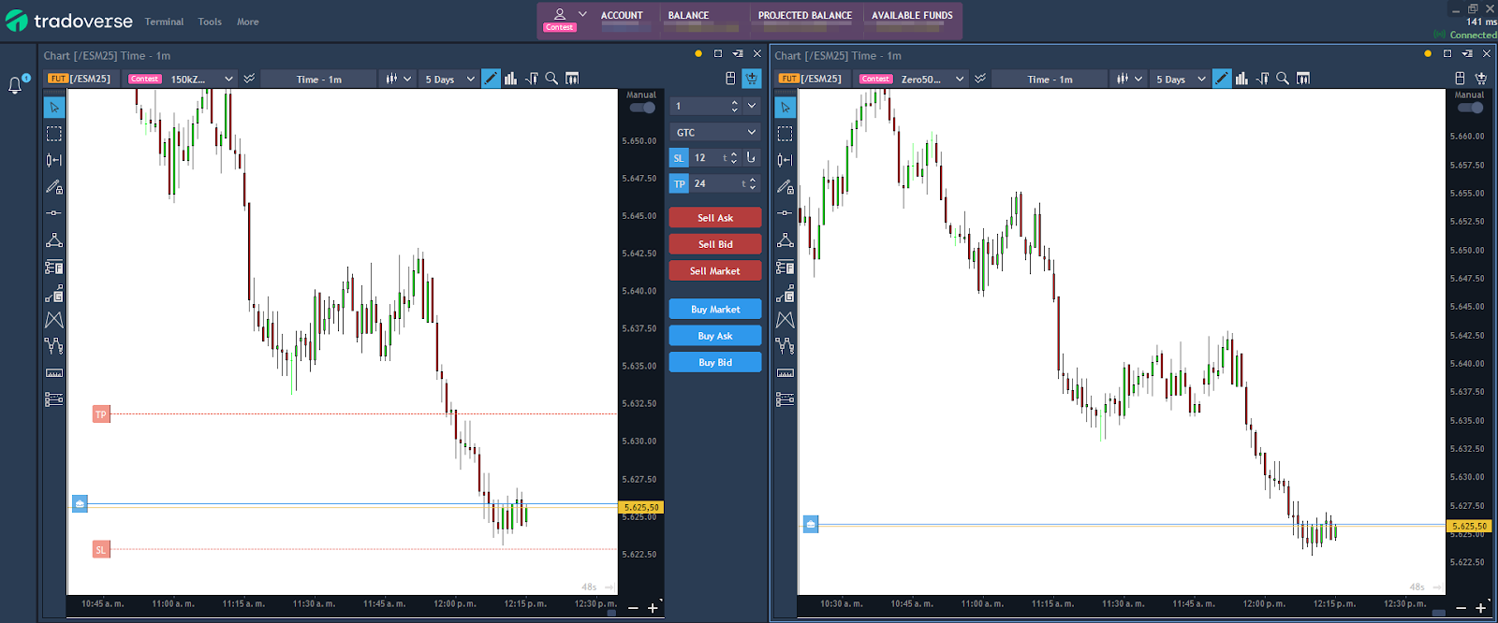
Task: Toggle the Manual switch in right chart
Action: (x=1470, y=108)
